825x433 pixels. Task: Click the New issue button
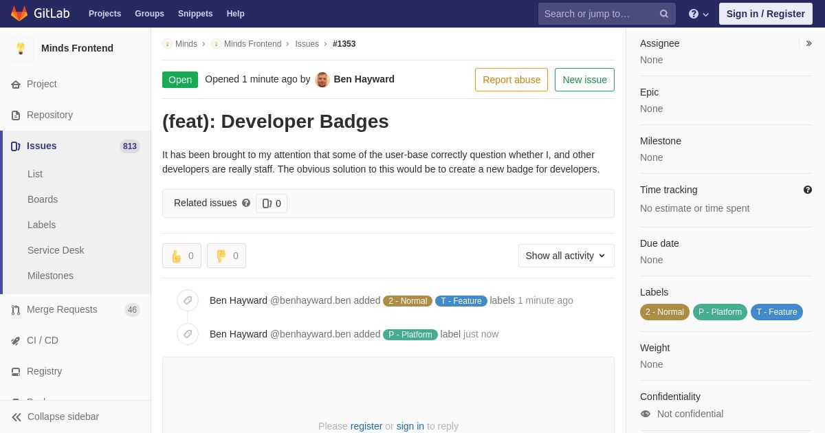(584, 80)
